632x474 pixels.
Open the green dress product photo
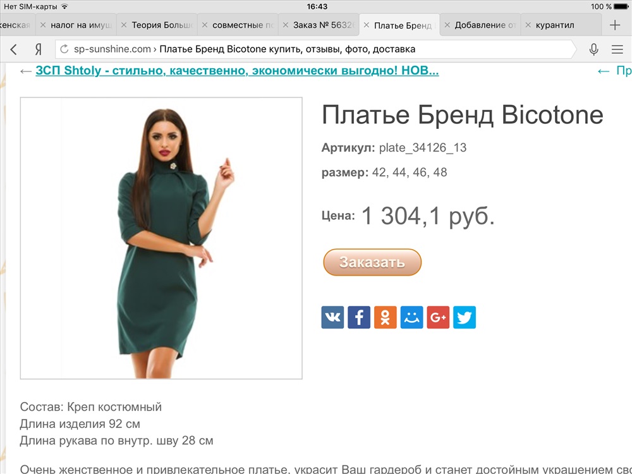pos(161,238)
